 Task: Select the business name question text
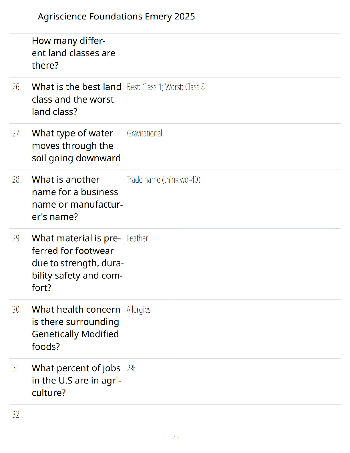(77, 198)
